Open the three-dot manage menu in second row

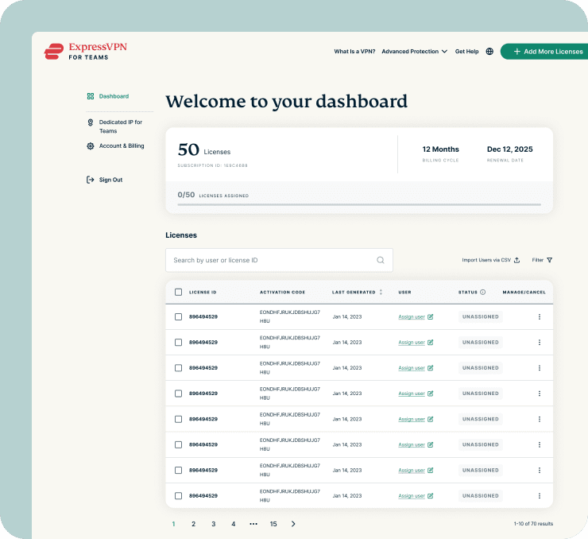540,343
